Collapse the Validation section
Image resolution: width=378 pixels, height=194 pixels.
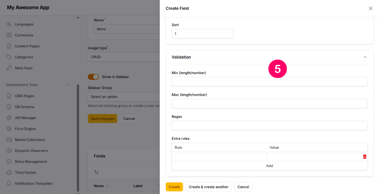point(365,57)
